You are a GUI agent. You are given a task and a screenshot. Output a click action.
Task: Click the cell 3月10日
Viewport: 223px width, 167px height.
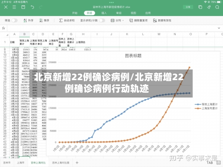pos(15,57)
